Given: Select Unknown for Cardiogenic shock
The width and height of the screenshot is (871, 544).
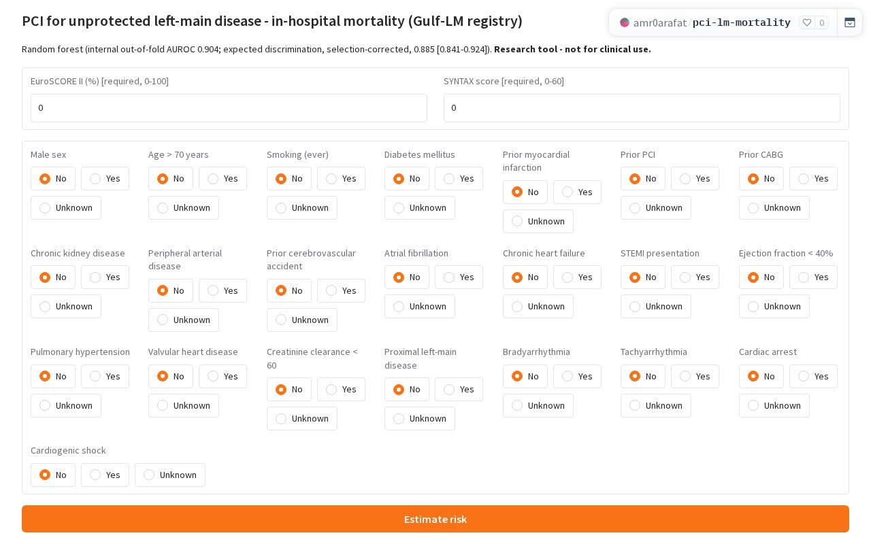Looking at the screenshot, I should click(x=169, y=475).
